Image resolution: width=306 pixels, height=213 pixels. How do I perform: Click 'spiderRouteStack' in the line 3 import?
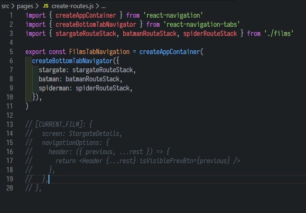210,34
